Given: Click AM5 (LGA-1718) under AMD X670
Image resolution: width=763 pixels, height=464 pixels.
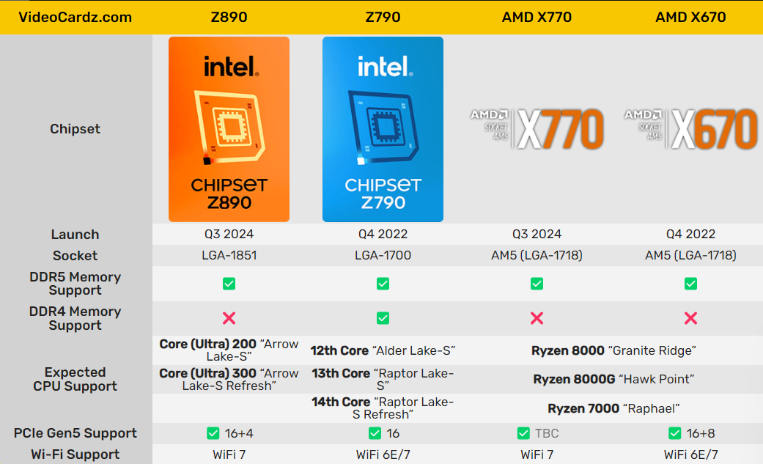Looking at the screenshot, I should (690, 256).
